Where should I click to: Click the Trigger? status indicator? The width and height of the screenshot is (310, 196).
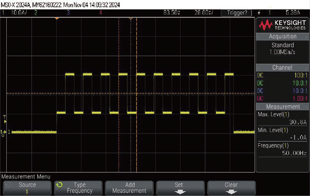click(x=237, y=13)
